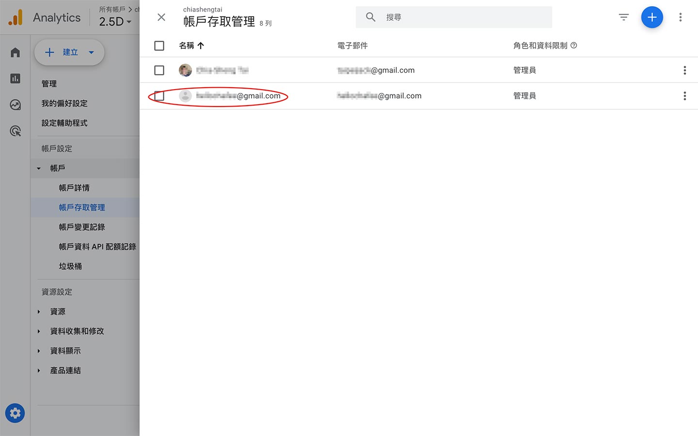Image resolution: width=698 pixels, height=436 pixels.
Task: Open 我的偏好設定 from the sidebar
Action: click(x=65, y=103)
